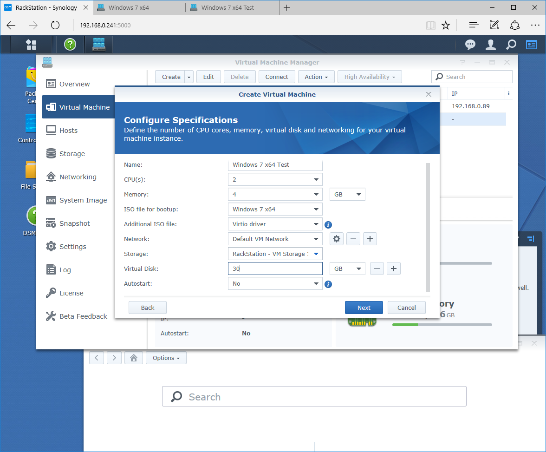Open the DSM main menu grid icon
Viewport: 546px width, 452px height.
pyautogui.click(x=32, y=45)
